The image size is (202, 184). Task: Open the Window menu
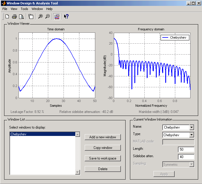click(x=37, y=9)
